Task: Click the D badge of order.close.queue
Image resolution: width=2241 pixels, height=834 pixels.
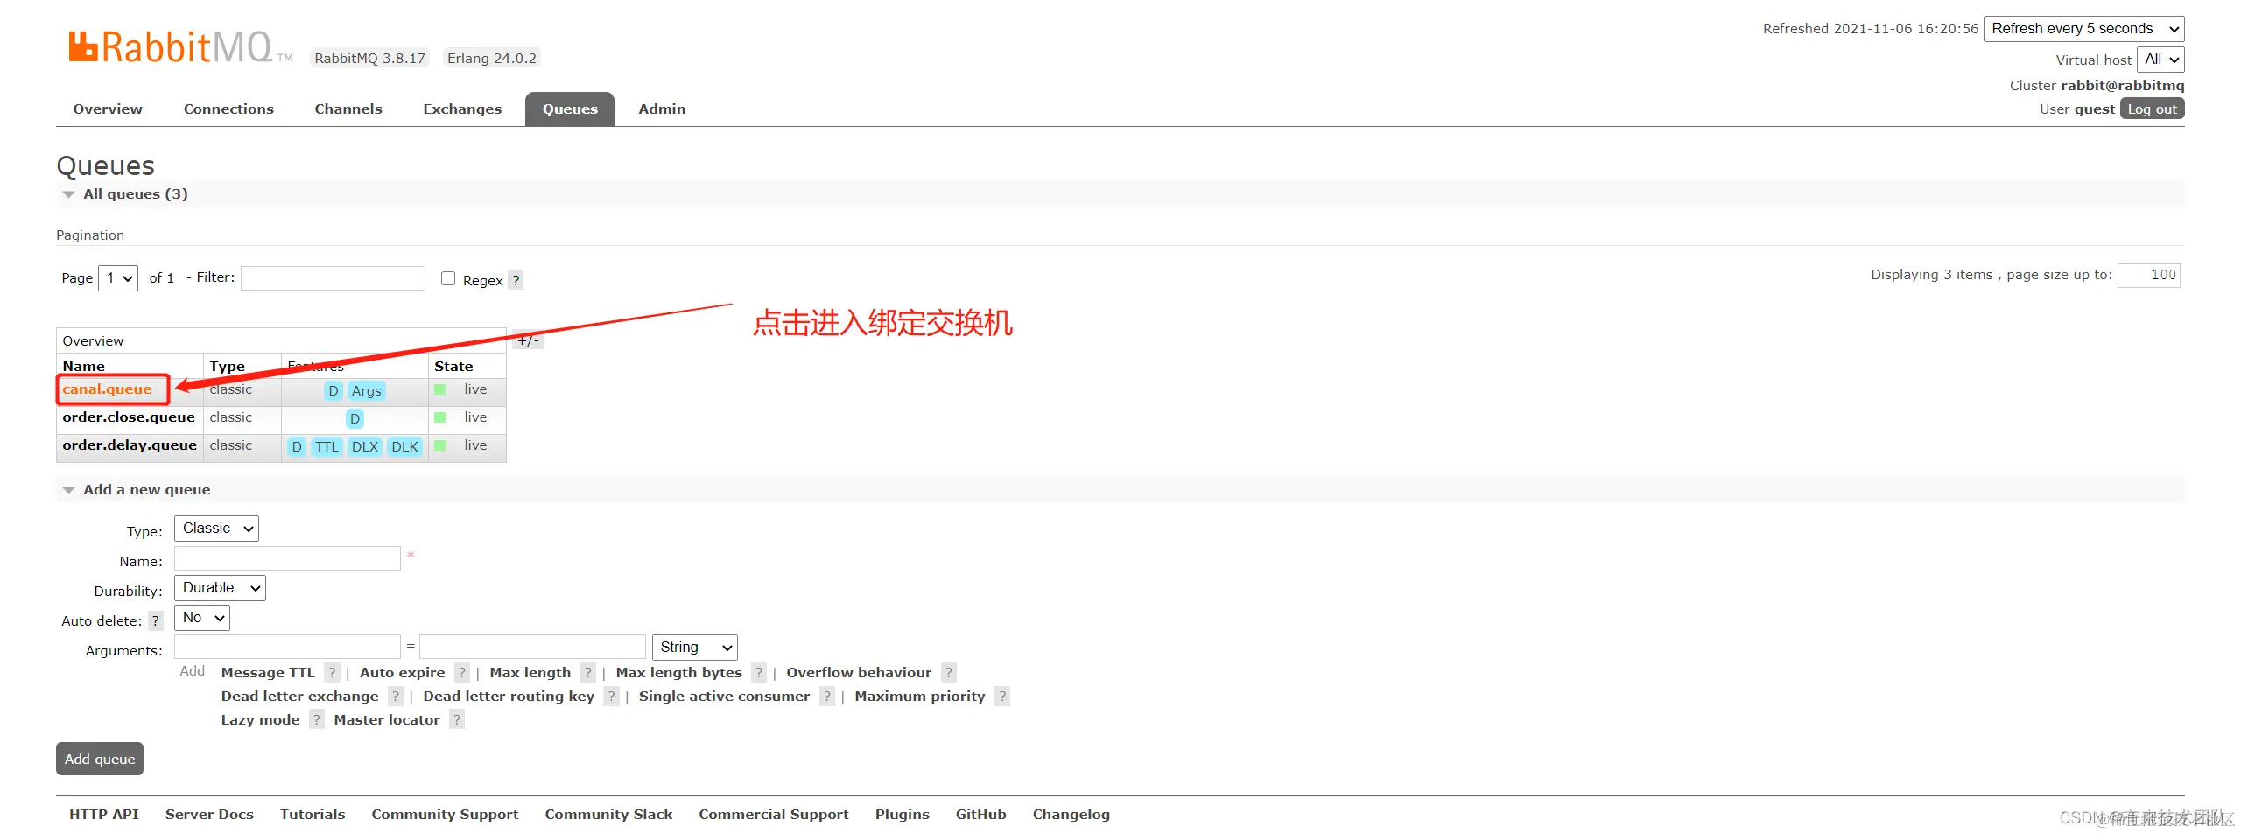Action: (x=355, y=418)
